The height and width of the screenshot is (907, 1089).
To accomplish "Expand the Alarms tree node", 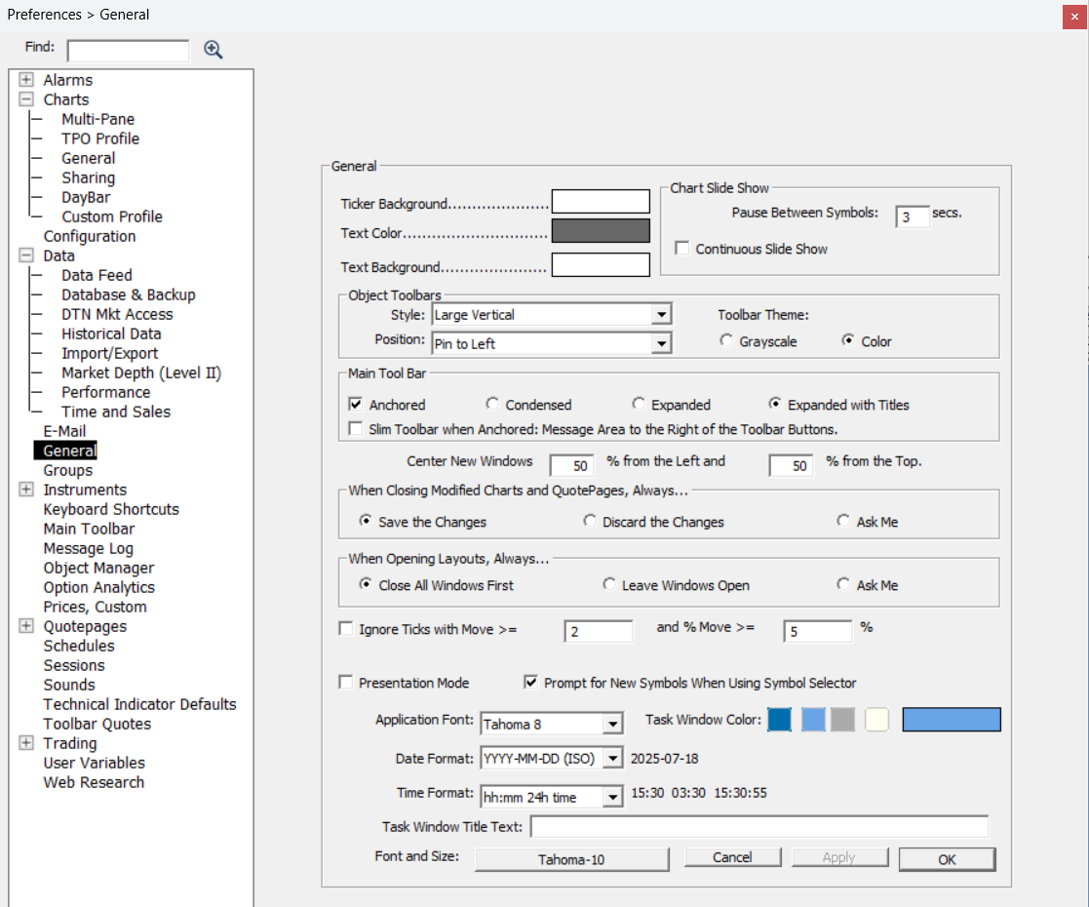I will (x=26, y=80).
